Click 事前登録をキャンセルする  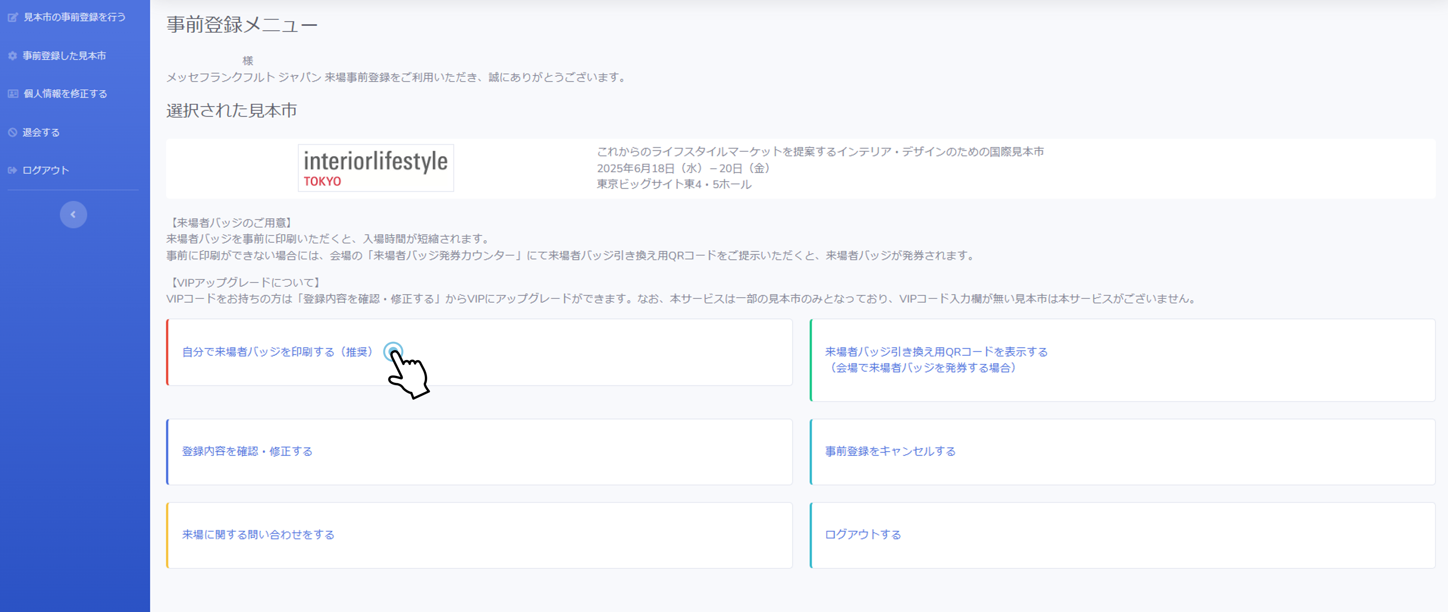point(890,452)
